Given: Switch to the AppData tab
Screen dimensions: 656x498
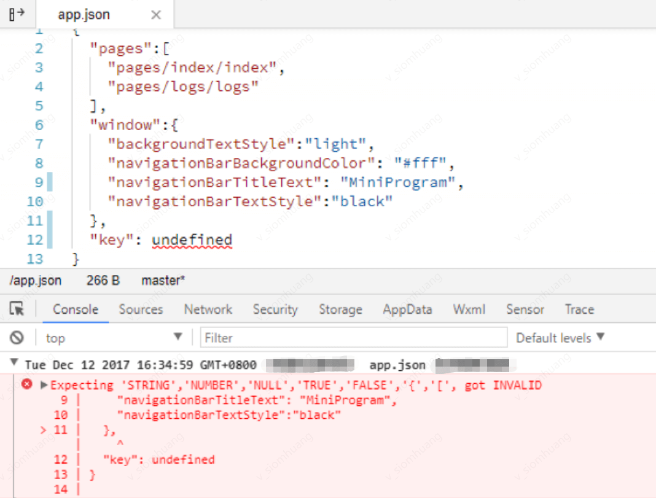Looking at the screenshot, I should tap(407, 309).
